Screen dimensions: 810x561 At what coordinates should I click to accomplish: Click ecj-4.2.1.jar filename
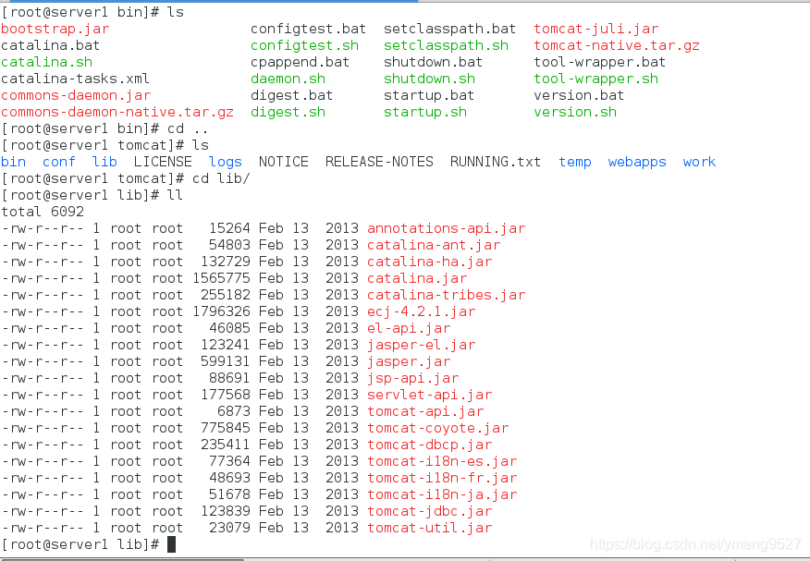[422, 311]
